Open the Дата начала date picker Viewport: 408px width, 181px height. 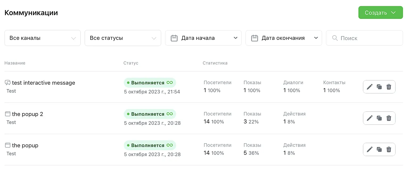click(x=203, y=38)
